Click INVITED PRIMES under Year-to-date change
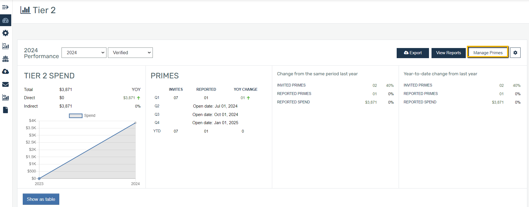The image size is (529, 207). (418, 85)
